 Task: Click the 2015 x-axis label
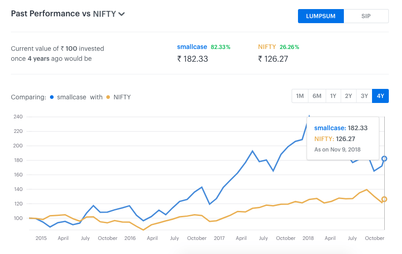tap(41, 238)
